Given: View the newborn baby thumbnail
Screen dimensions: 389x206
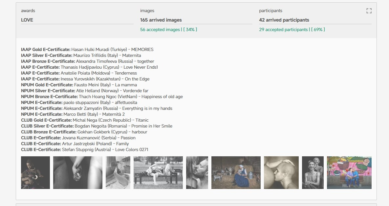Looking at the screenshot, I should 118,173.
